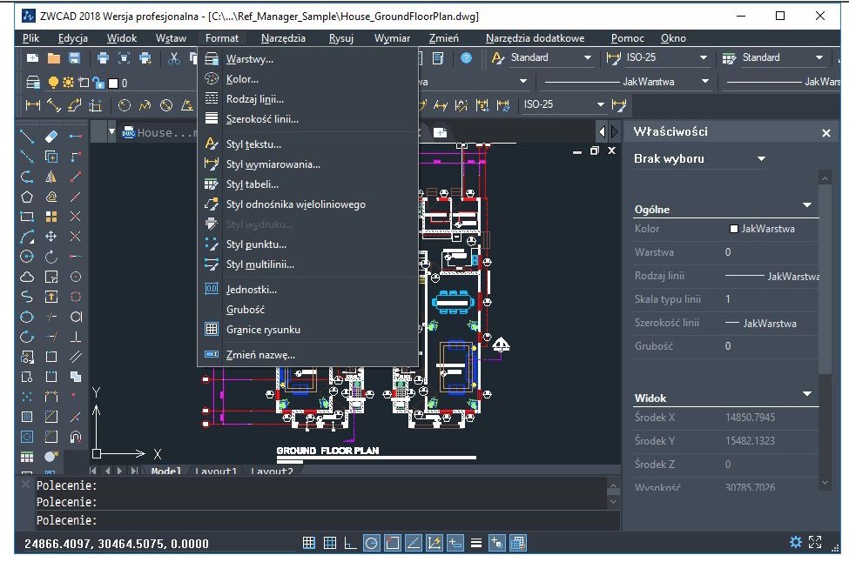Close the Właściwości panel
The height and width of the screenshot is (562, 849).
click(x=826, y=133)
